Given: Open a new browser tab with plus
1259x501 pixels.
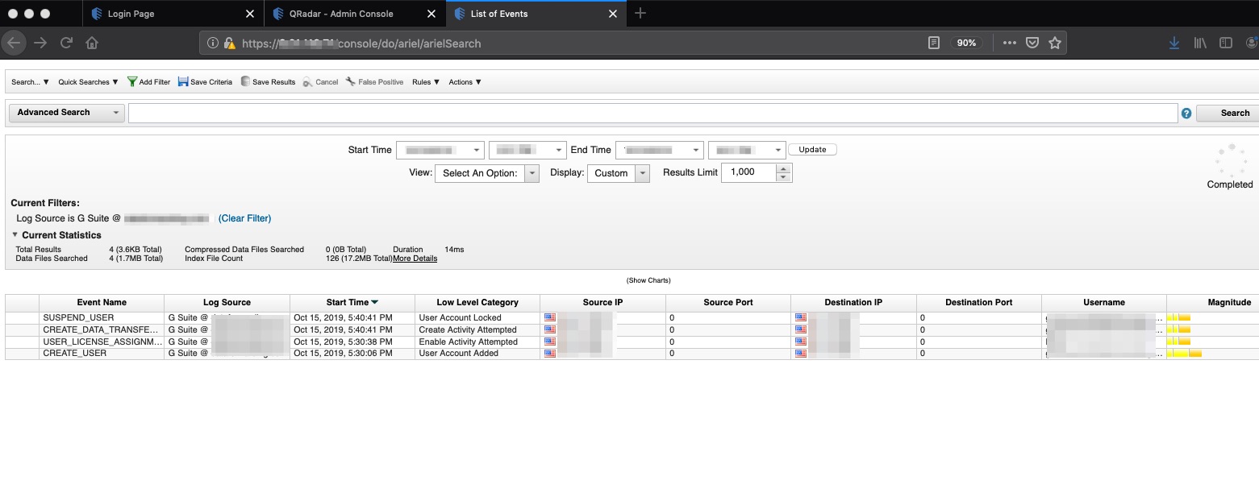Looking at the screenshot, I should 640,14.
